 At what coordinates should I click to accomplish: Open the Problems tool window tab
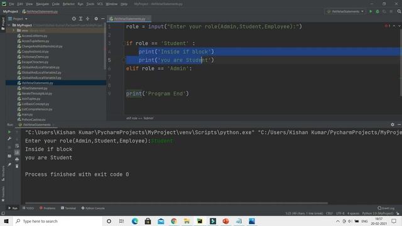[48, 208]
